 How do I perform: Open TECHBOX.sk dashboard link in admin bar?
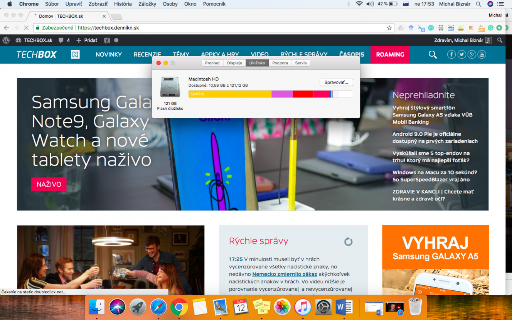[x=34, y=40]
